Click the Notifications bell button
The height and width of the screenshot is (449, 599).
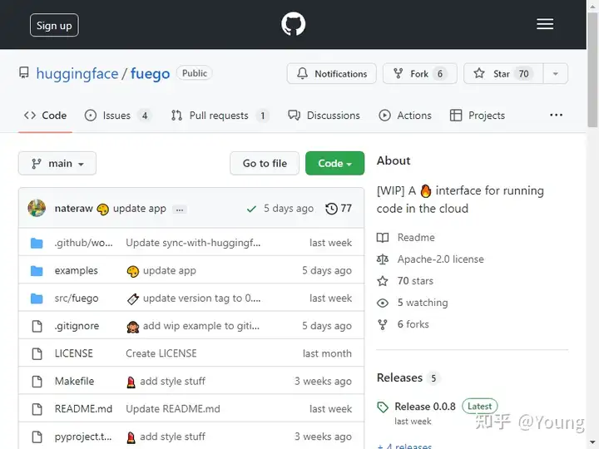332,73
